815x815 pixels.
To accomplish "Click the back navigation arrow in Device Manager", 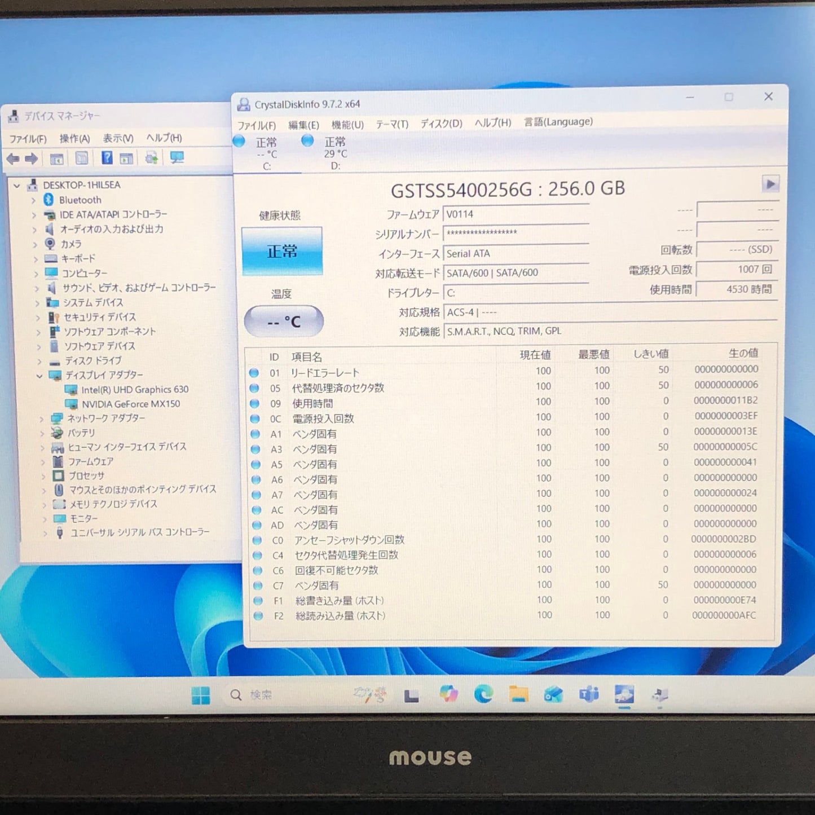I will pos(14,158).
